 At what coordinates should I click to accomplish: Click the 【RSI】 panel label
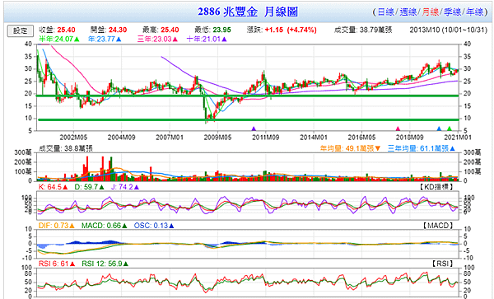443,264
